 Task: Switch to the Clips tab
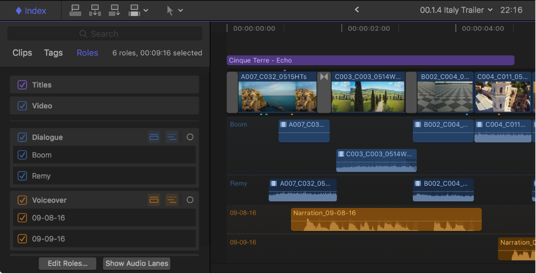22,53
